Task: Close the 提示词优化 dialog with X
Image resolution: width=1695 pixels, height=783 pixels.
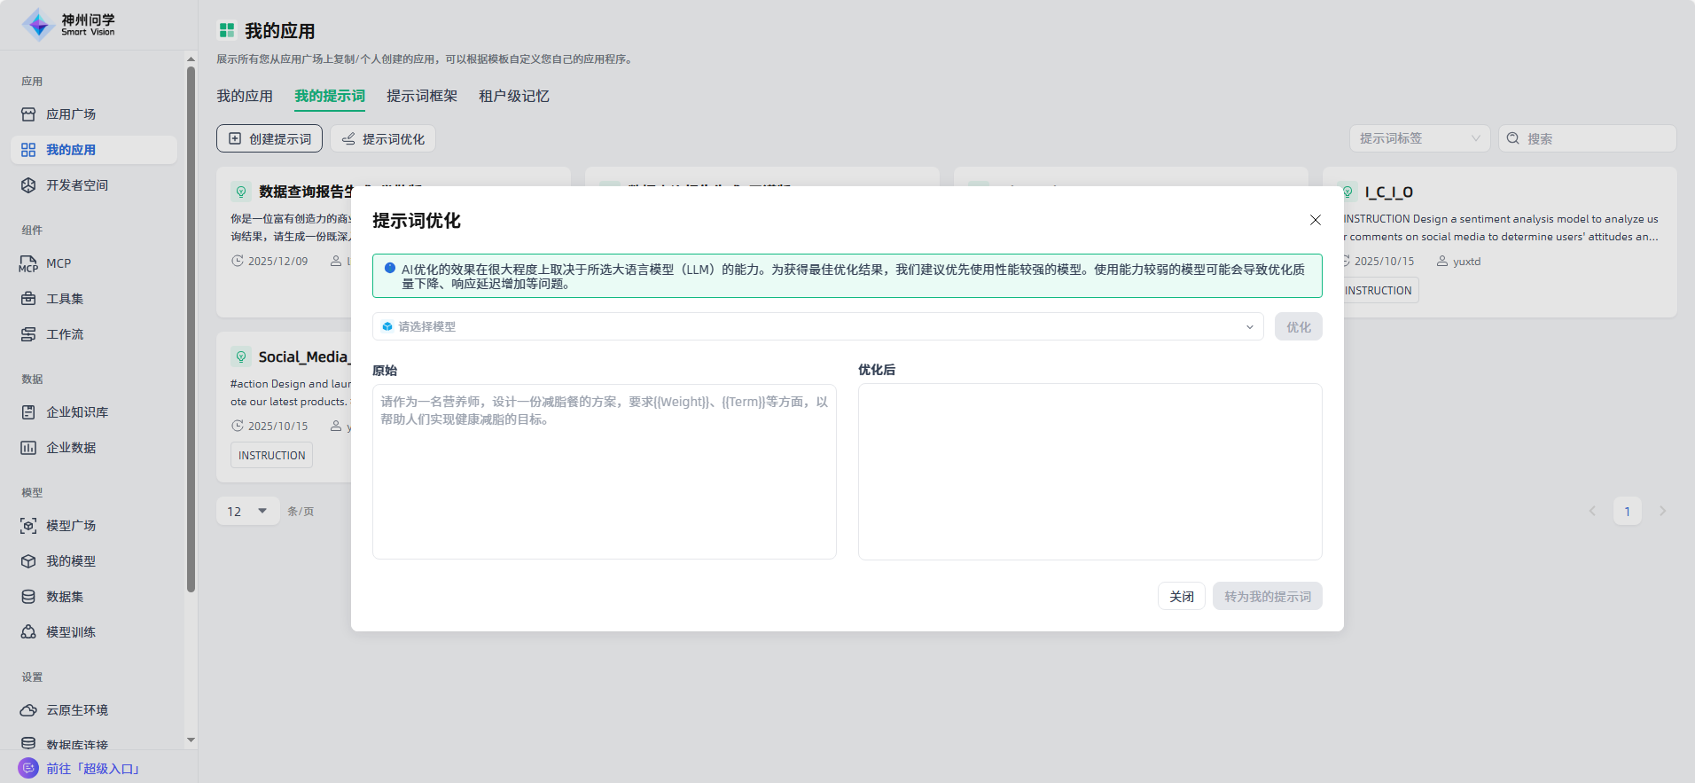Action: coord(1316,220)
